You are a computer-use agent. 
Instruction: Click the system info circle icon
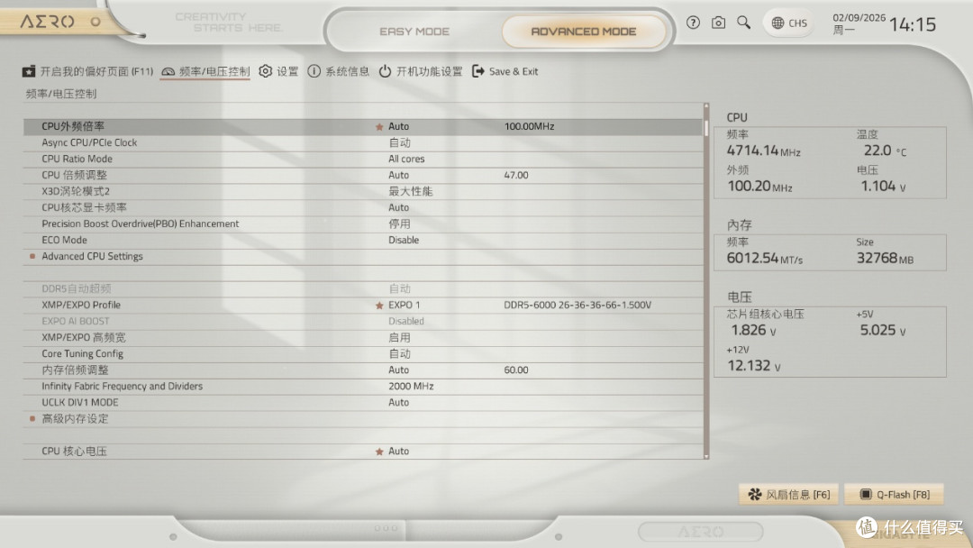coord(314,71)
